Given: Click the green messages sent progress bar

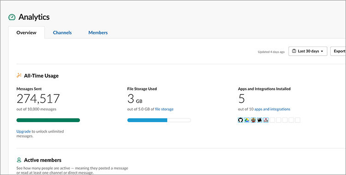Looking at the screenshot, I should 48,120.
